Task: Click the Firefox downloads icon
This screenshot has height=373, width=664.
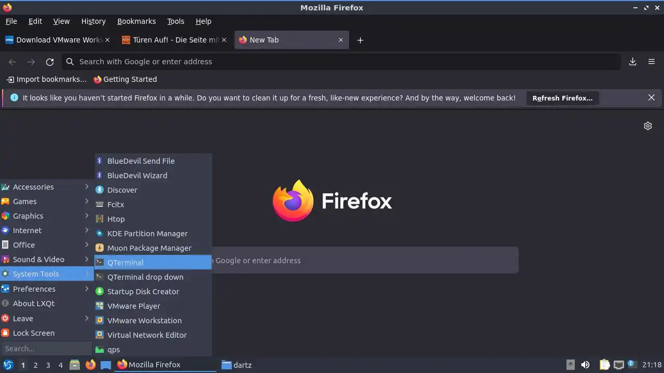Action: pos(633,62)
